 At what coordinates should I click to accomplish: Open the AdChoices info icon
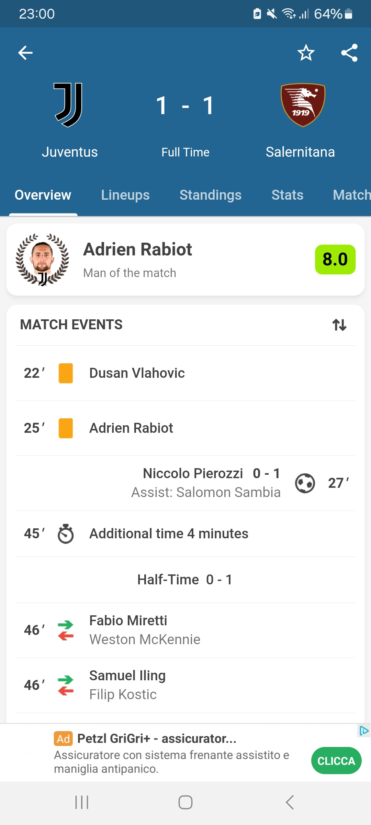tap(364, 731)
